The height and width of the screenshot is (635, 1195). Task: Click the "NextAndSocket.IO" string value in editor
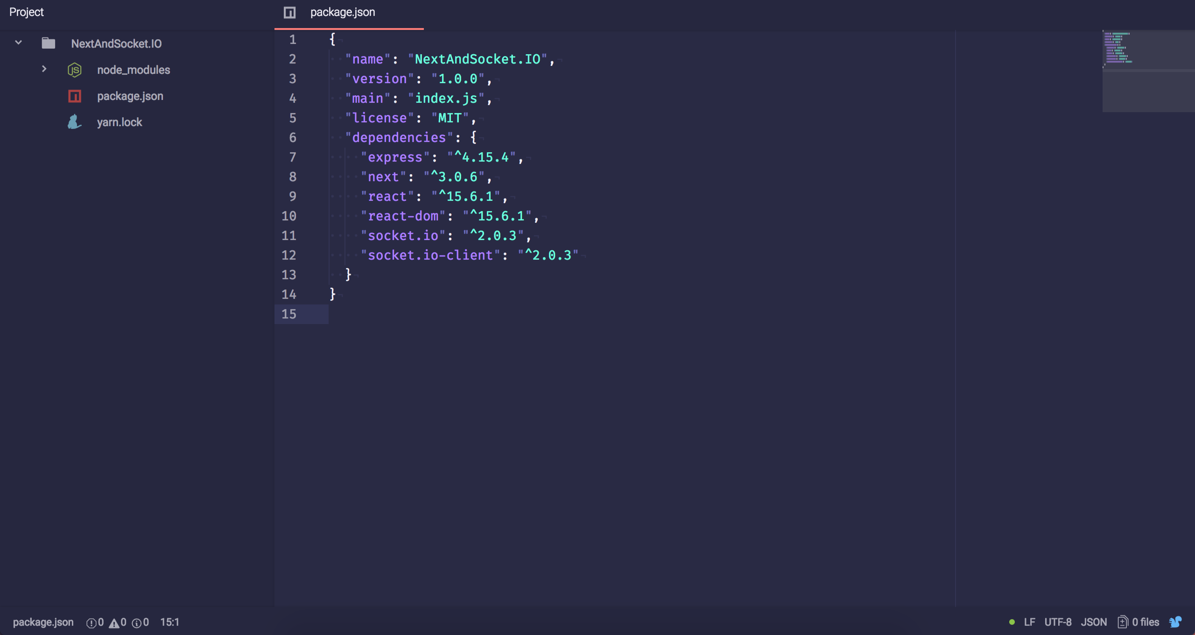(478, 59)
